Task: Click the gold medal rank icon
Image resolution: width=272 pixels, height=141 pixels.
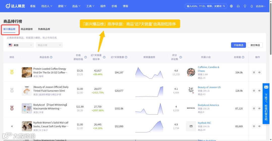Action: [12, 72]
